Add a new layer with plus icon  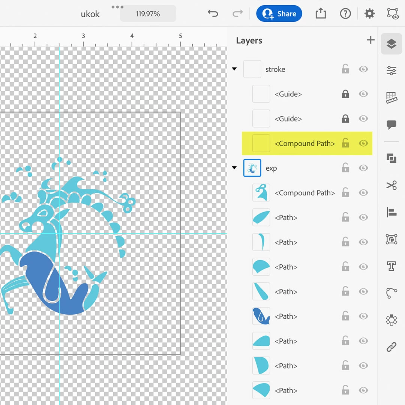pos(370,40)
